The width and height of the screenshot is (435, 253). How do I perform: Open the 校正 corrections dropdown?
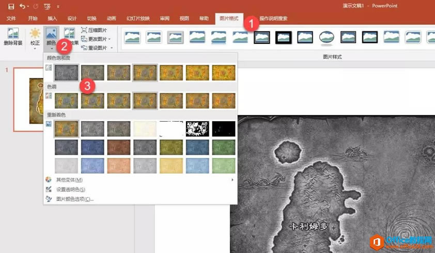point(35,39)
